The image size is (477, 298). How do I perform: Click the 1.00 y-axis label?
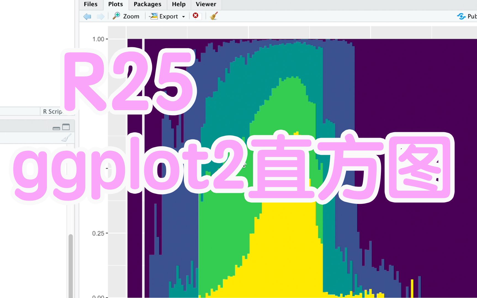[98, 39]
